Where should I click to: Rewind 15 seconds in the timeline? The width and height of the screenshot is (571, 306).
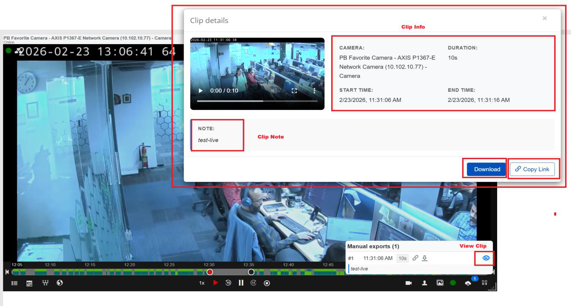[x=228, y=283]
